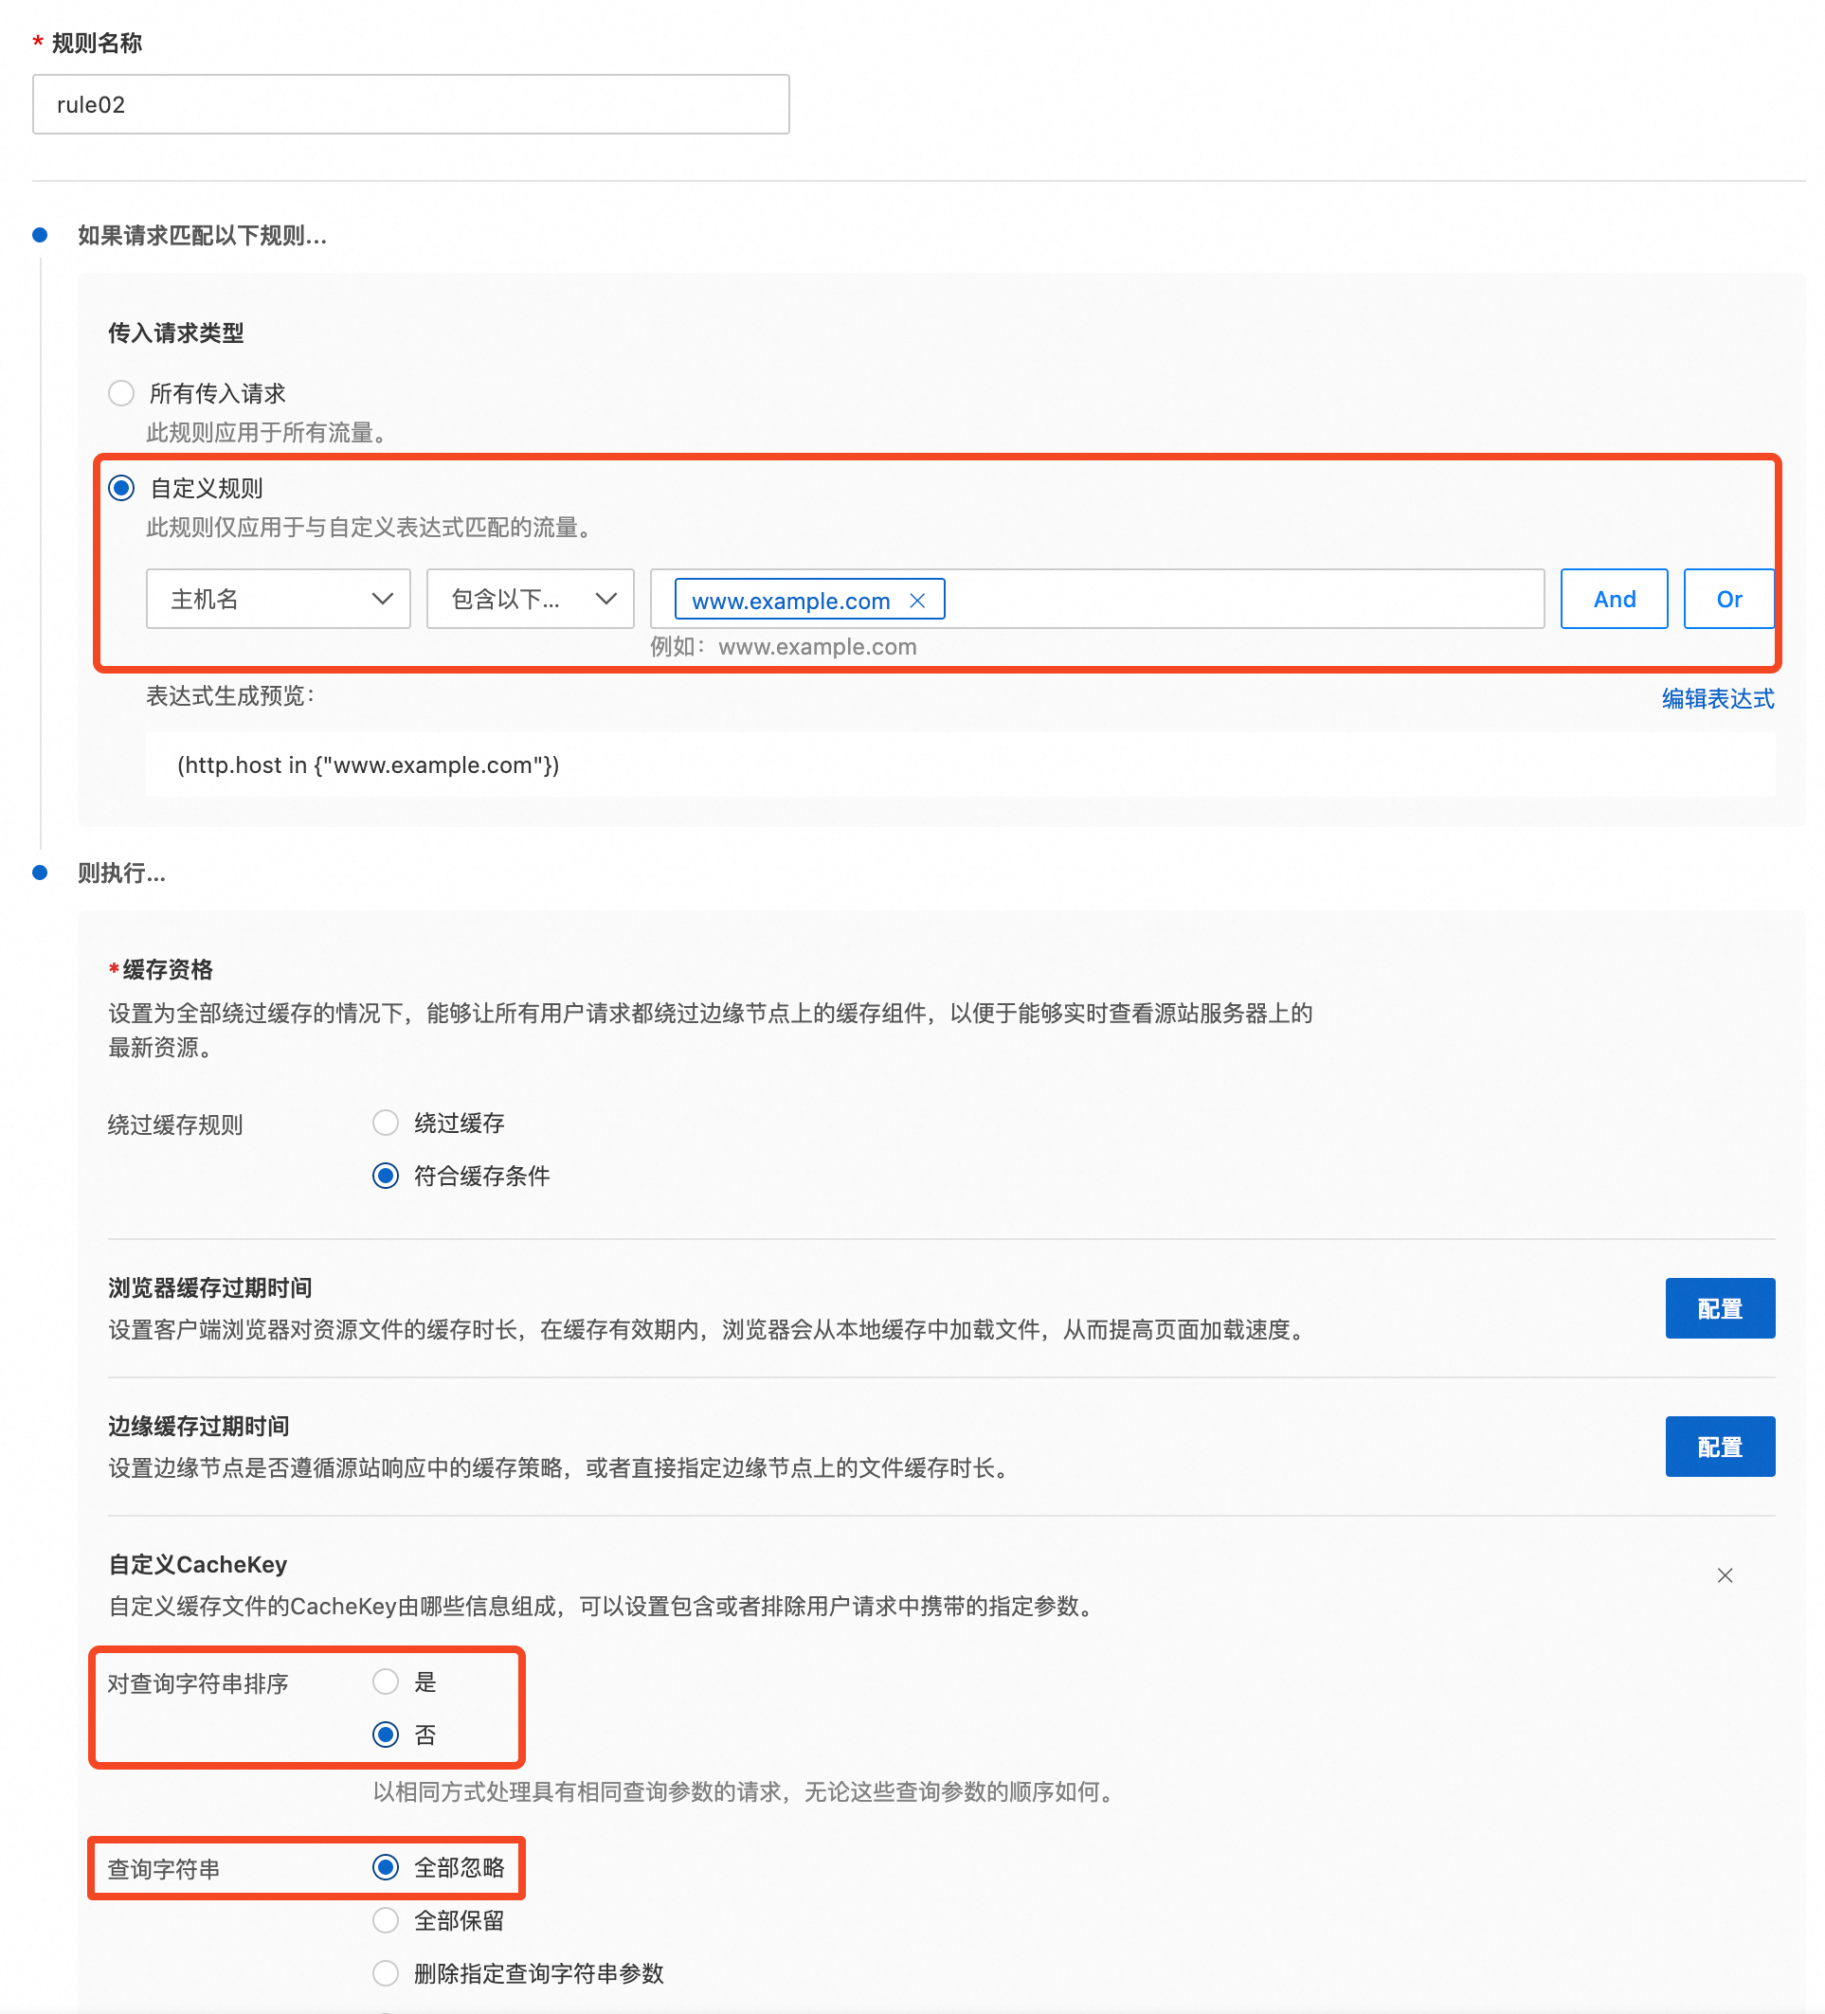1825x2014 pixels.
Task: Open the edit expression link
Action: [1717, 698]
